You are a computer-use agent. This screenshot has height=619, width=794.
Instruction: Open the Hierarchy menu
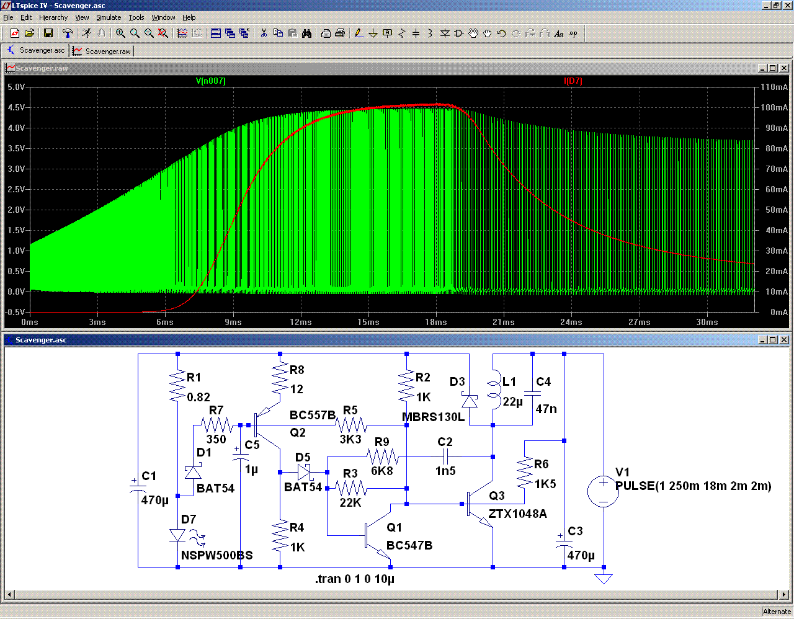coord(53,17)
